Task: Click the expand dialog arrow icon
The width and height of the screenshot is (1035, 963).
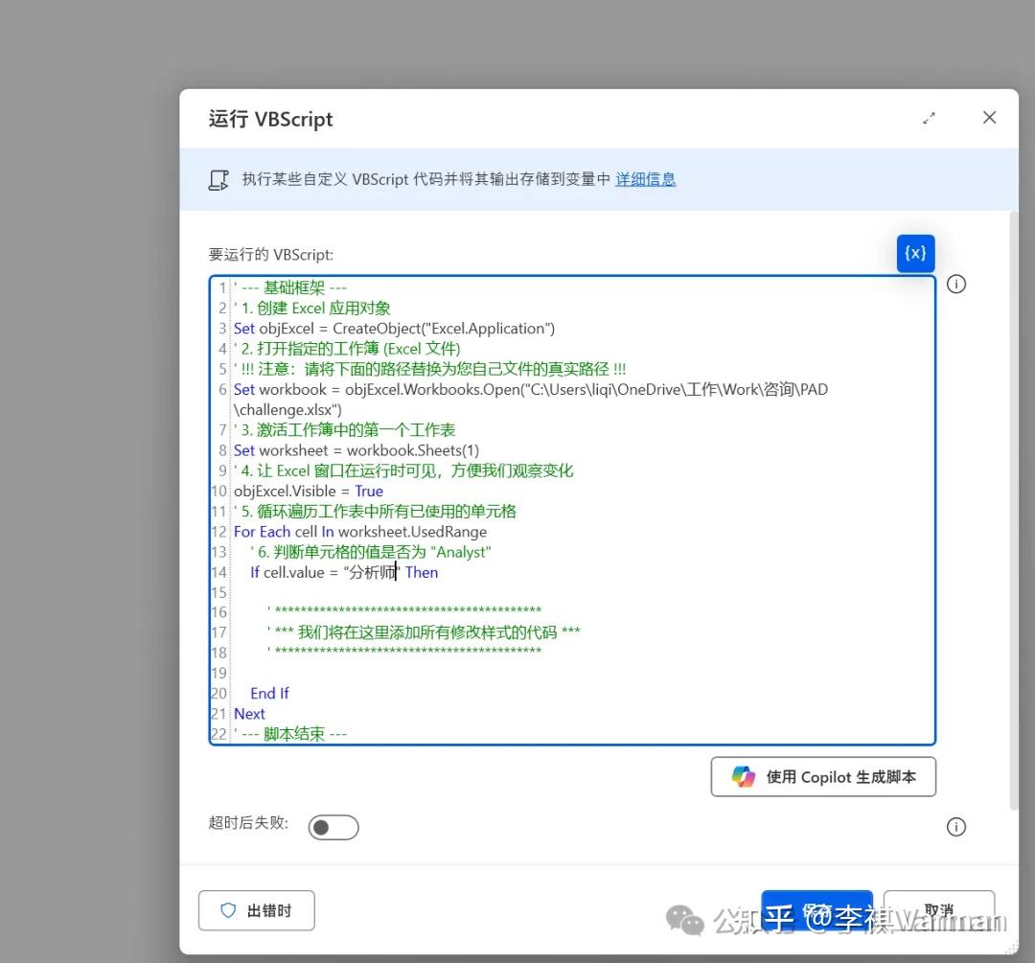Action: (928, 118)
